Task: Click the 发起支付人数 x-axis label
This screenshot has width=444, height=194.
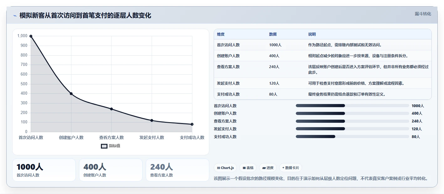Action: tap(152, 137)
